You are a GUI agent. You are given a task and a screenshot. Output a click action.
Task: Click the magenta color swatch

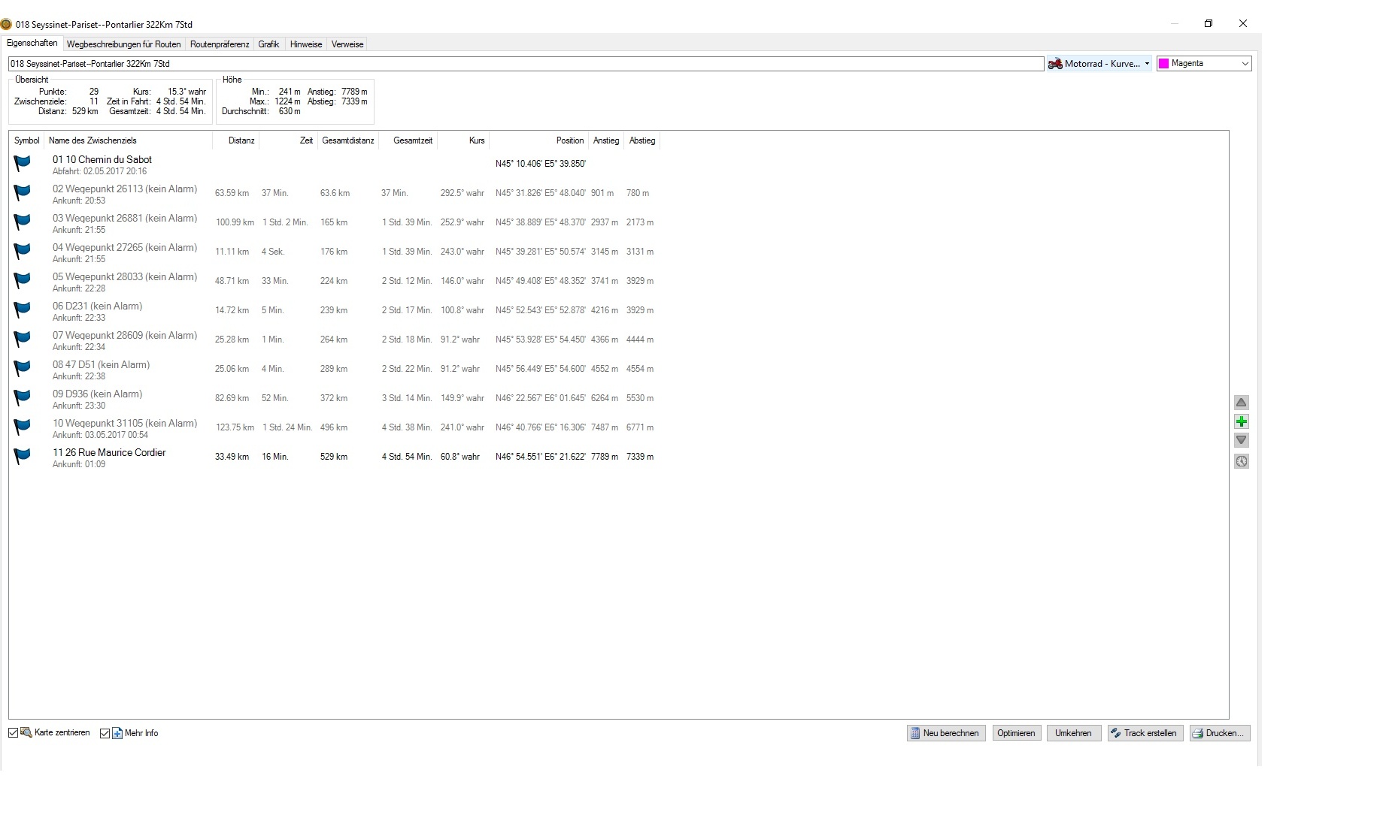(x=1164, y=64)
